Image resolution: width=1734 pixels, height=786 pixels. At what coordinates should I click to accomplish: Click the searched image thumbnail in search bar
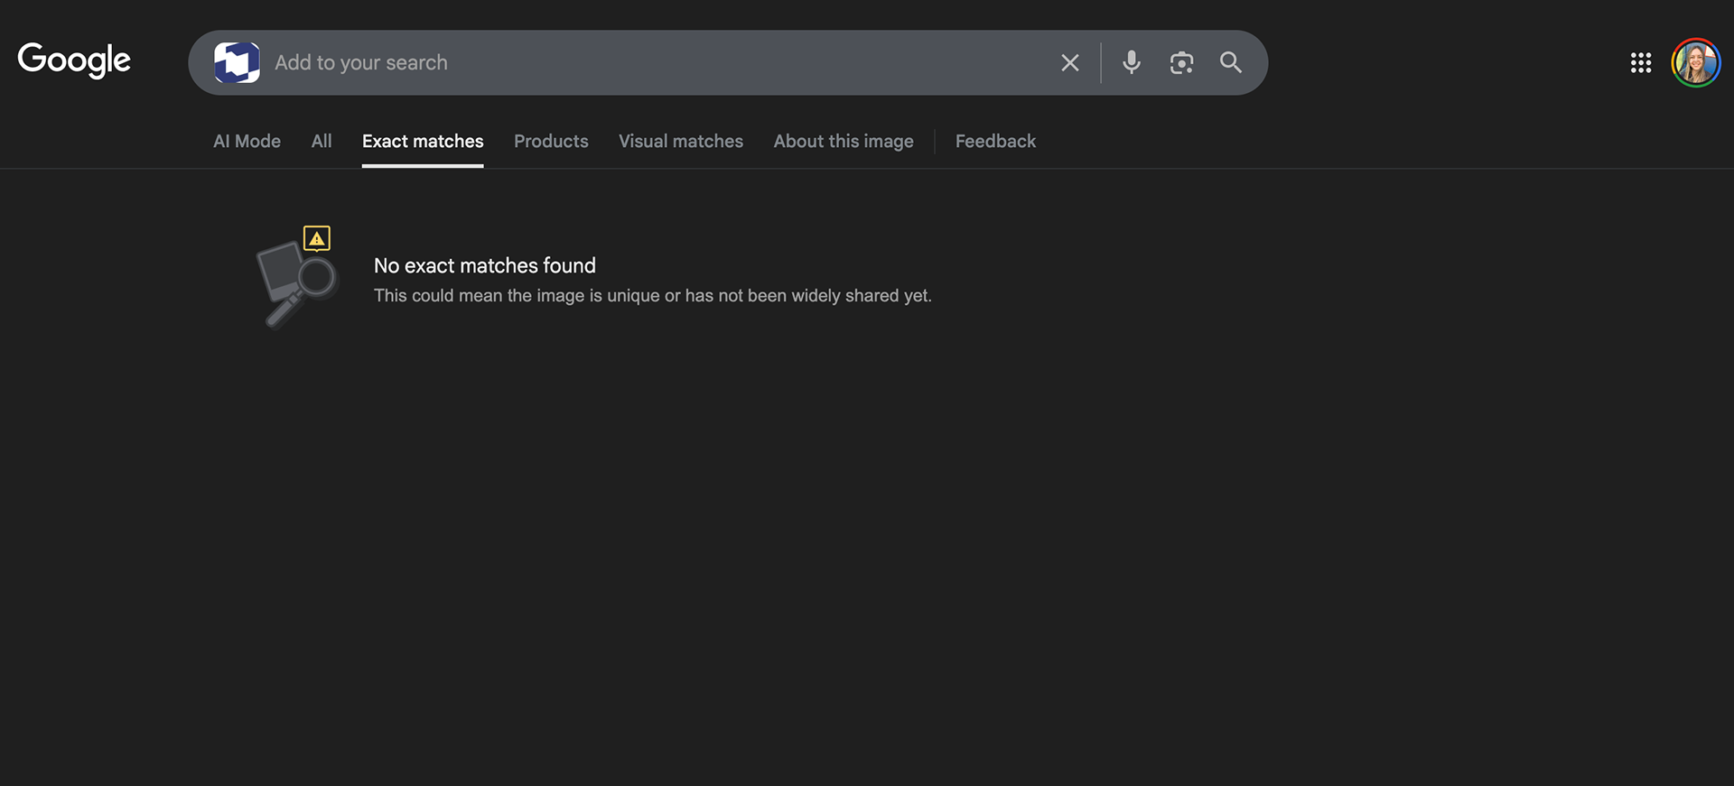coord(237,62)
